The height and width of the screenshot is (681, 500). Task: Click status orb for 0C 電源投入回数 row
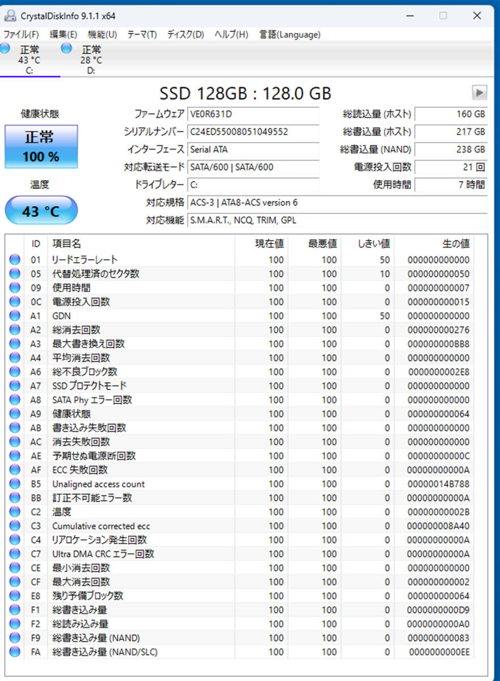[x=15, y=302]
